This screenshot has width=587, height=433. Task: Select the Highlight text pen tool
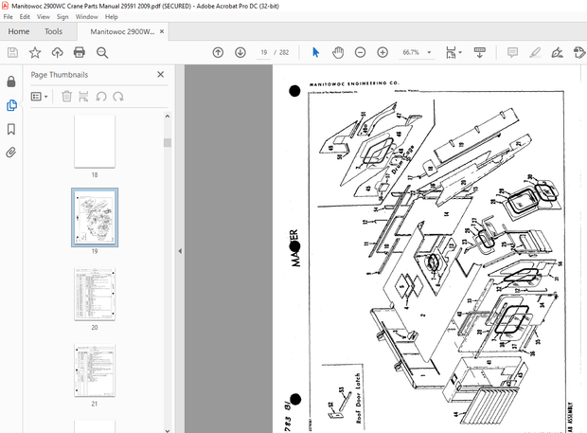point(535,52)
